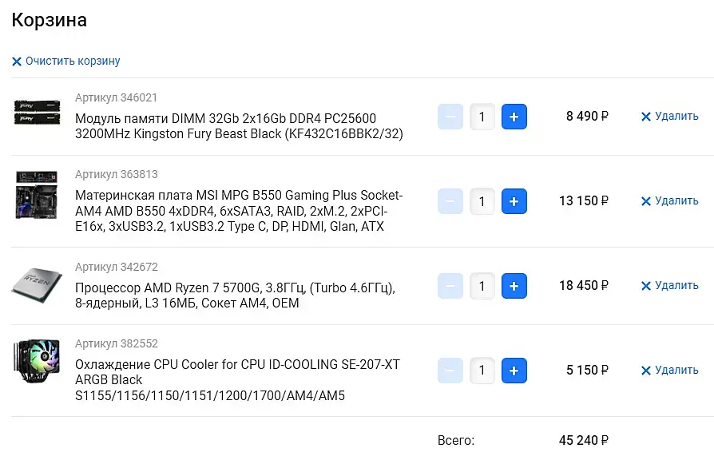The height and width of the screenshot is (464, 714).
Task: Delete the AMD Ryzen 7 5700G processor
Action: [x=669, y=286]
